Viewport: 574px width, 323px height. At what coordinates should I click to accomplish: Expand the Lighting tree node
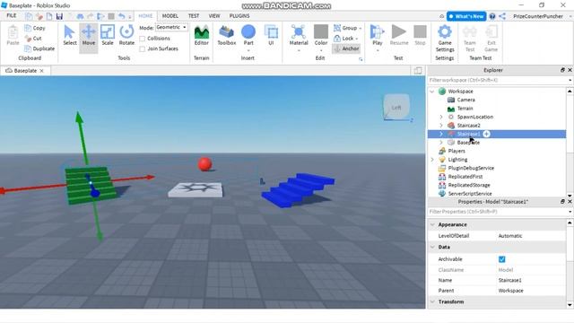(432, 160)
